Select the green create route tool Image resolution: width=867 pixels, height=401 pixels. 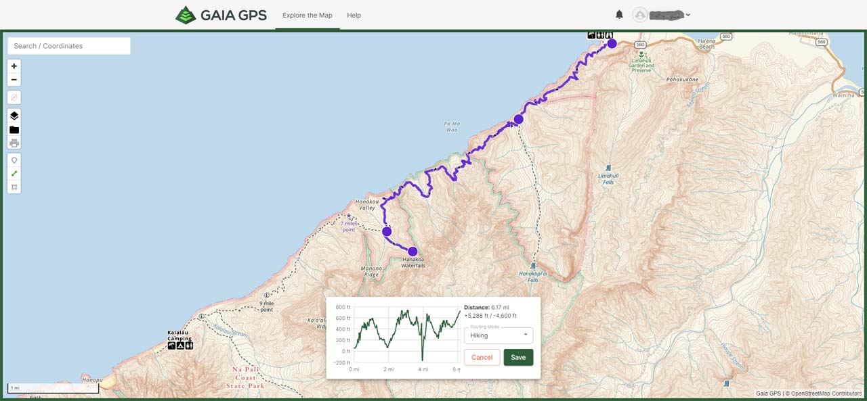pyautogui.click(x=14, y=174)
